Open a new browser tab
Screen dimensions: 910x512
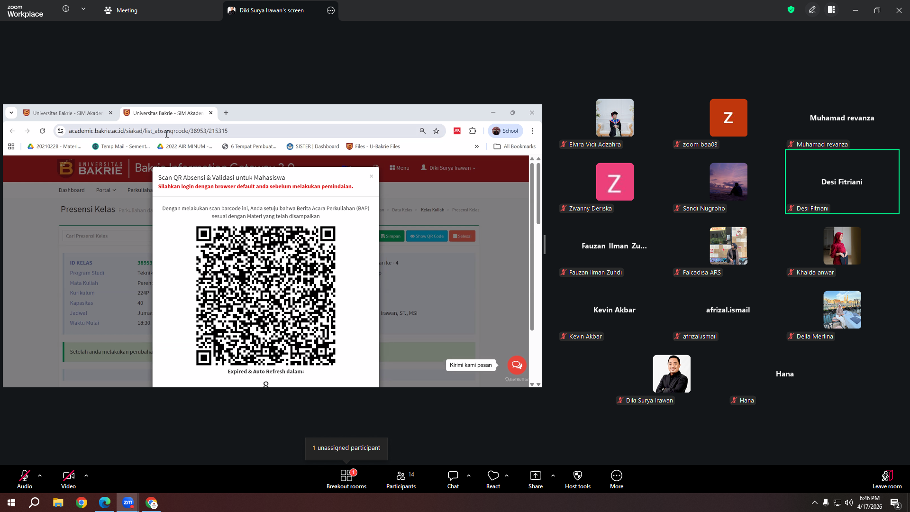[226, 113]
